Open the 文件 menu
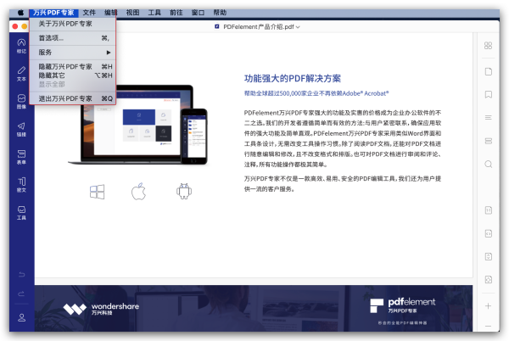 click(x=89, y=13)
